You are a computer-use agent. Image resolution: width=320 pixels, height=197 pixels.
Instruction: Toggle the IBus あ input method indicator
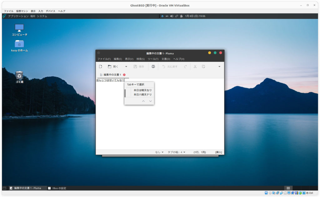162,16
